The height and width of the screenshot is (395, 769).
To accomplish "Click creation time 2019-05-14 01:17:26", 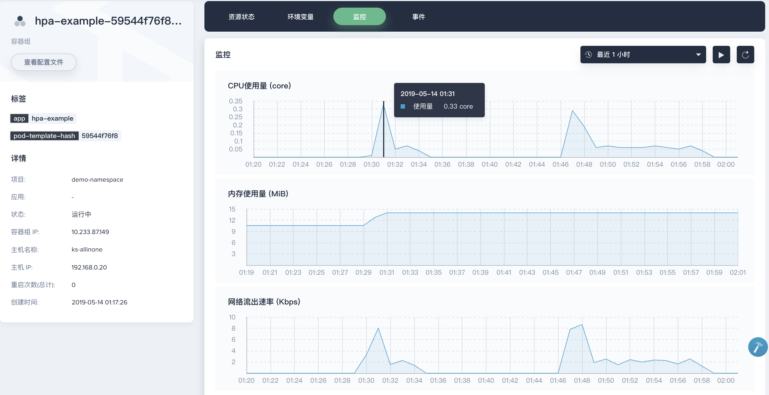I will [99, 302].
